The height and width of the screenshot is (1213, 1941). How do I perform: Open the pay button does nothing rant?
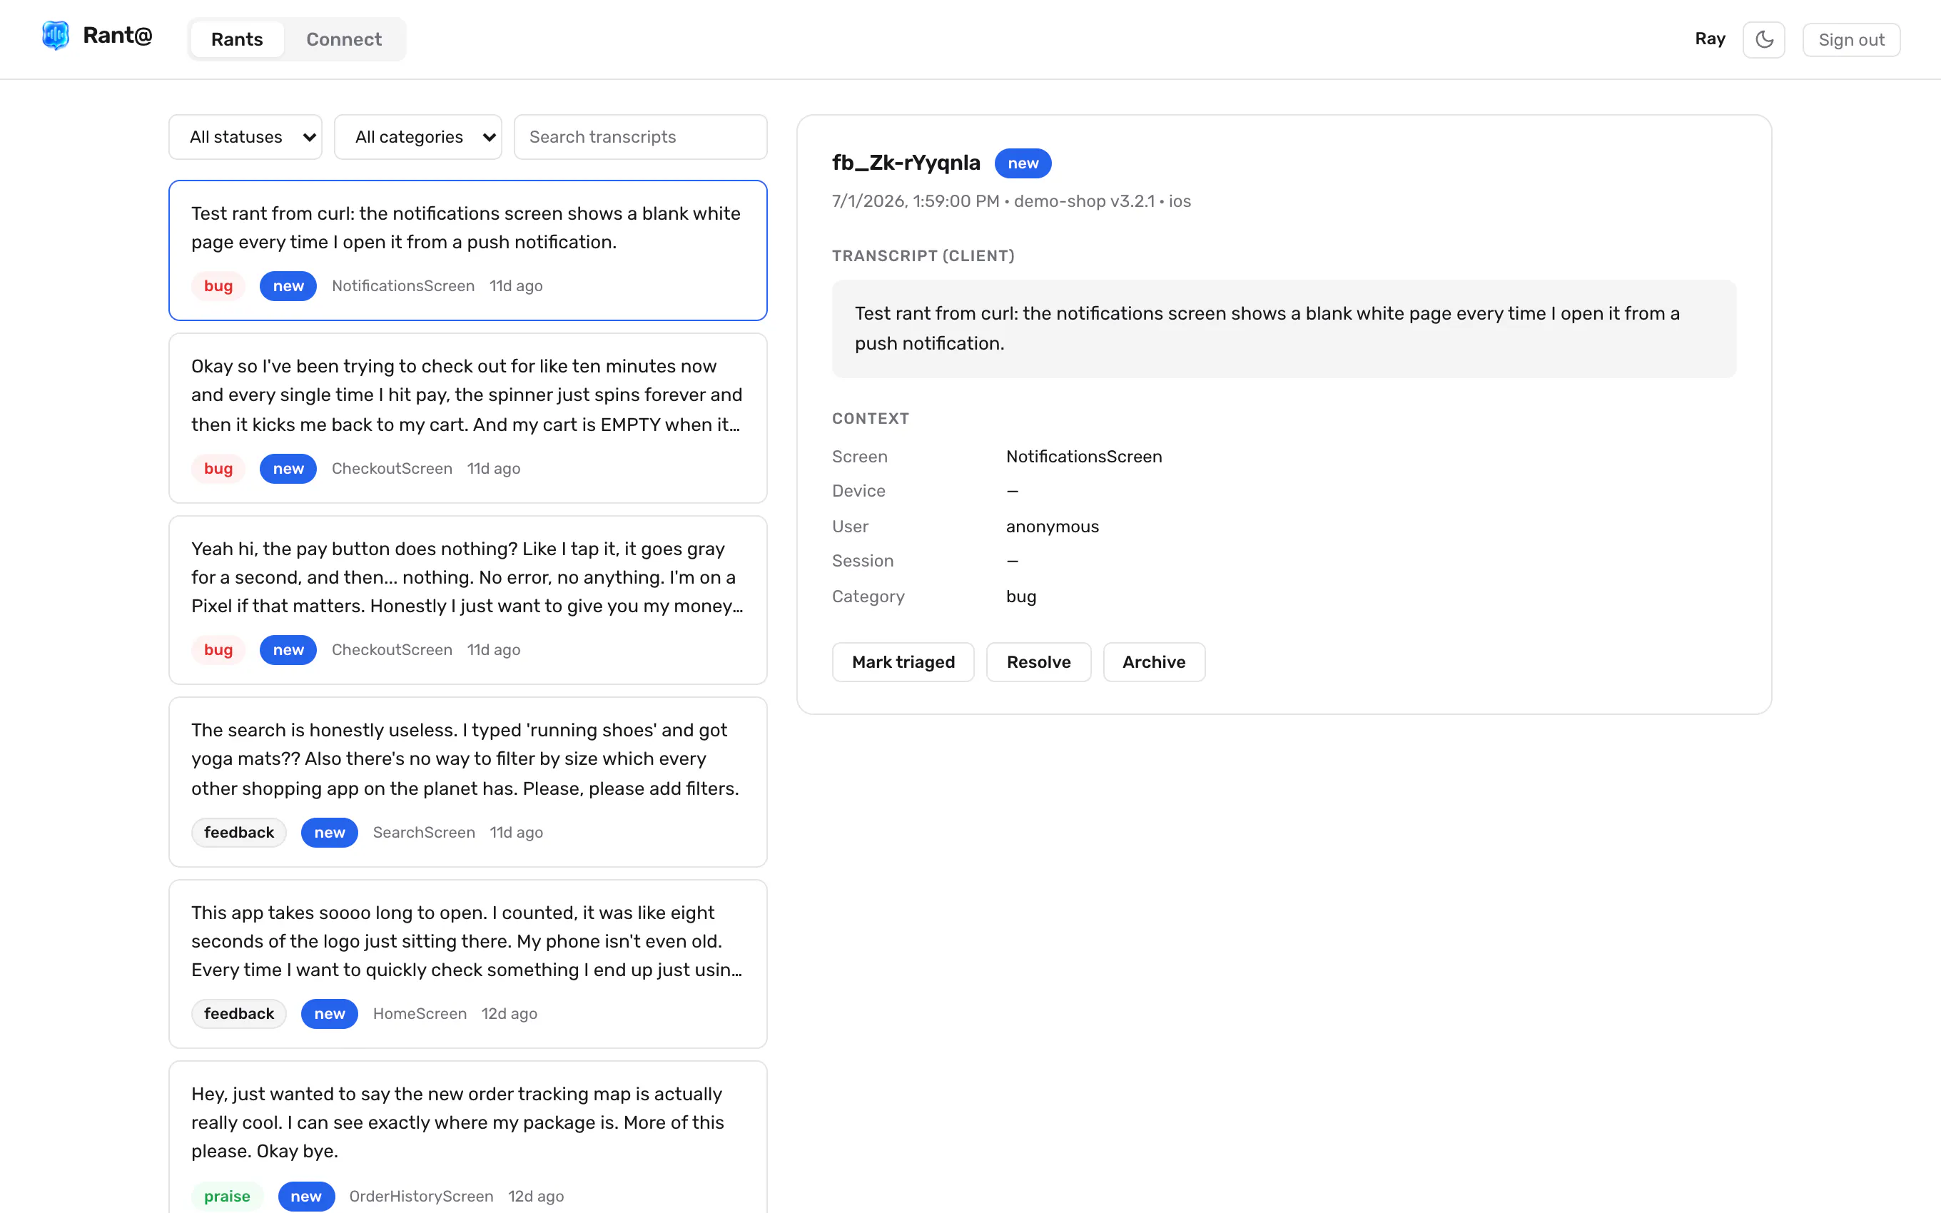coord(467,600)
